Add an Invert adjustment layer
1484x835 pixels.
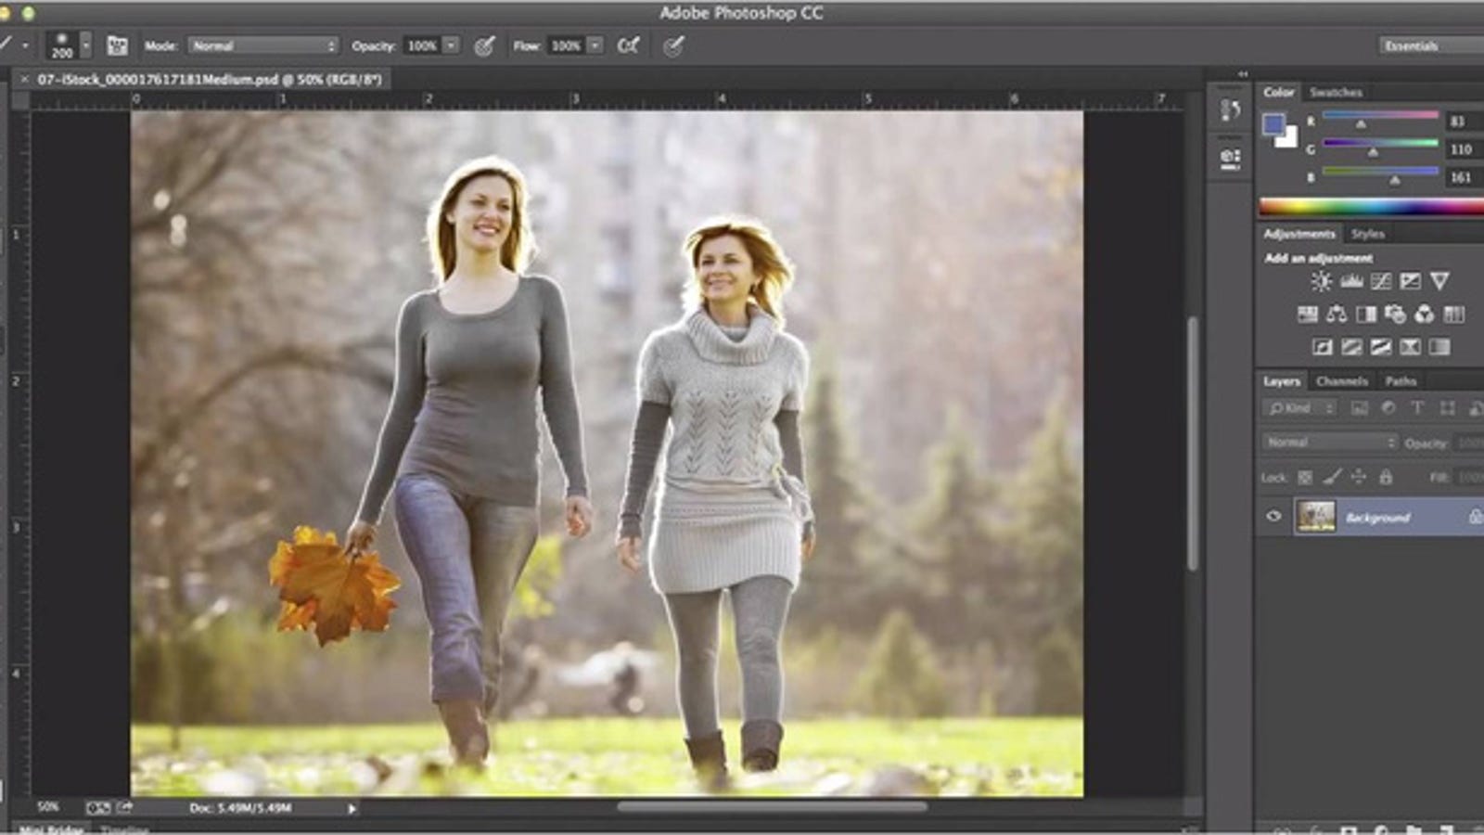(x=1323, y=347)
